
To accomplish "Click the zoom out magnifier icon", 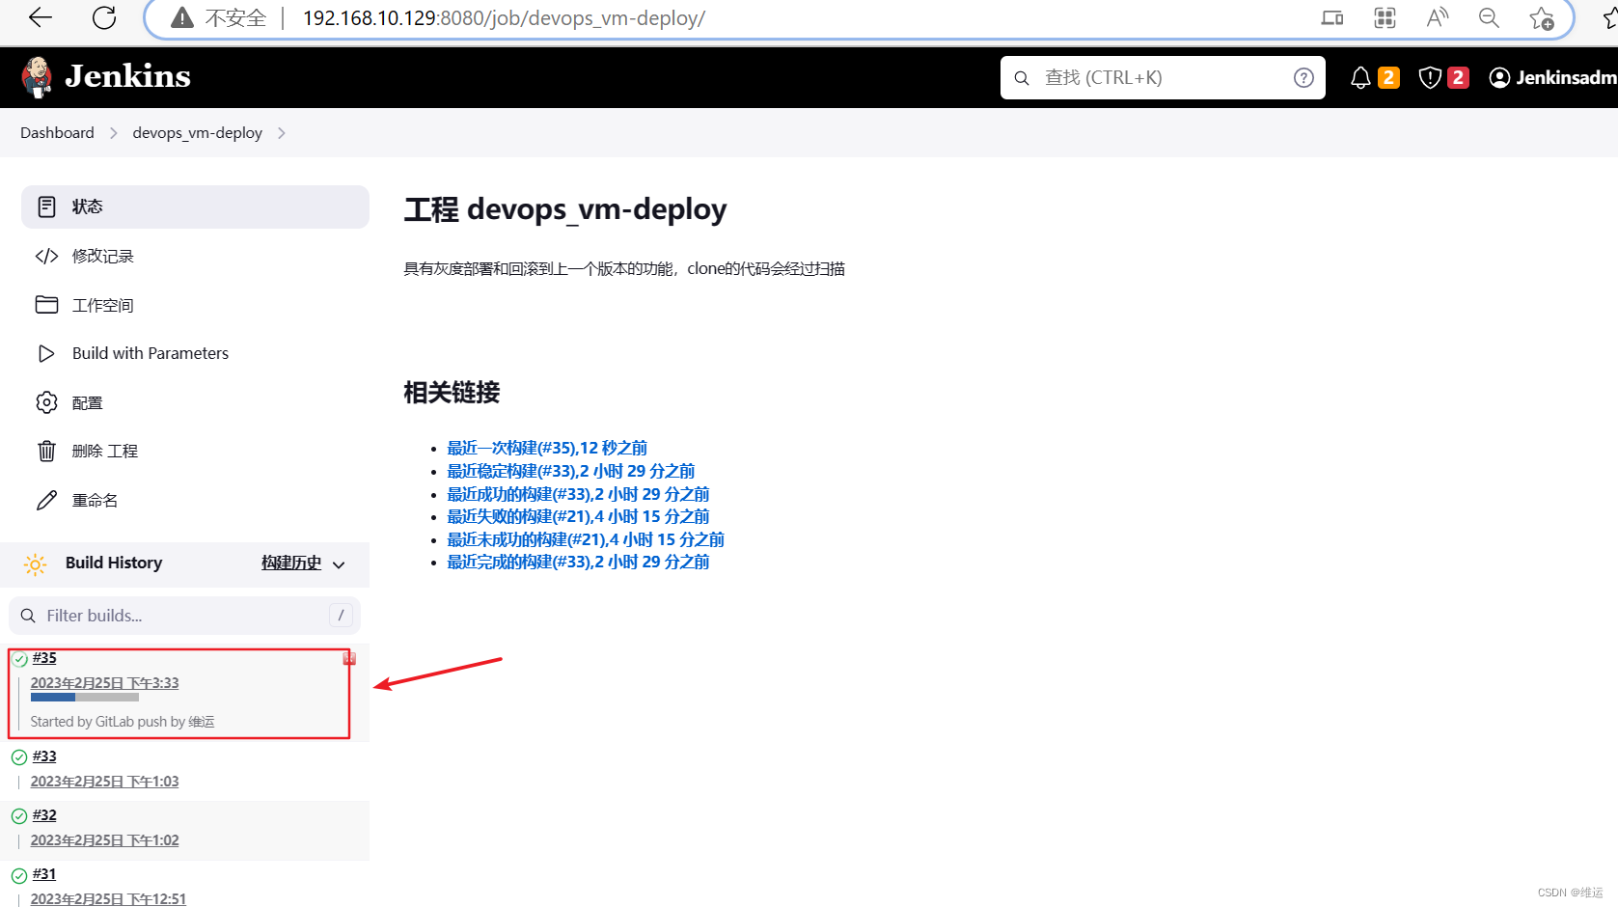I will point(1489,17).
